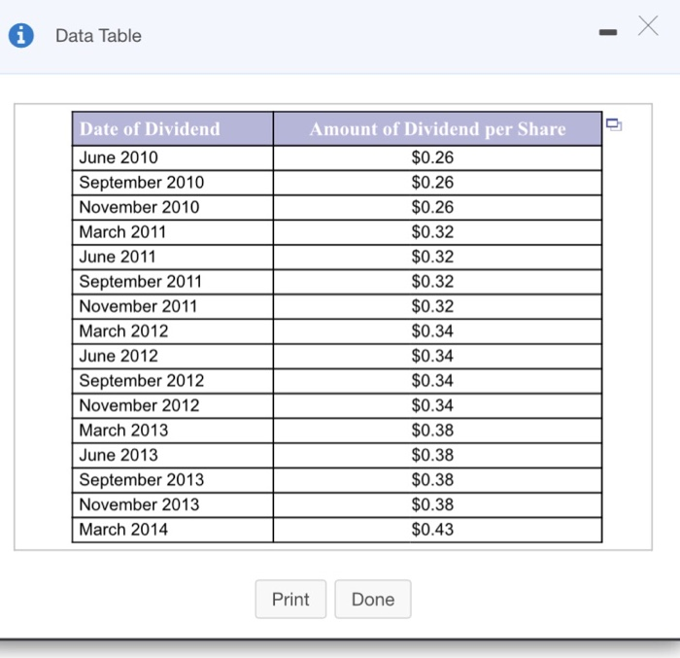This screenshot has height=658, width=680.
Task: Click the 'March 2011' date cell
Action: click(x=173, y=232)
